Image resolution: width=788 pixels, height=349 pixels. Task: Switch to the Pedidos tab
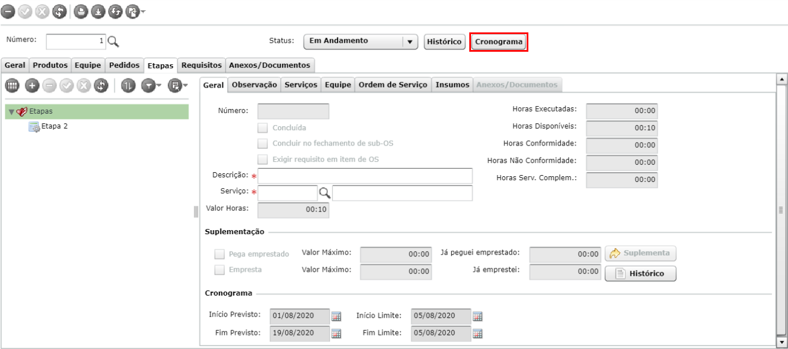(124, 65)
